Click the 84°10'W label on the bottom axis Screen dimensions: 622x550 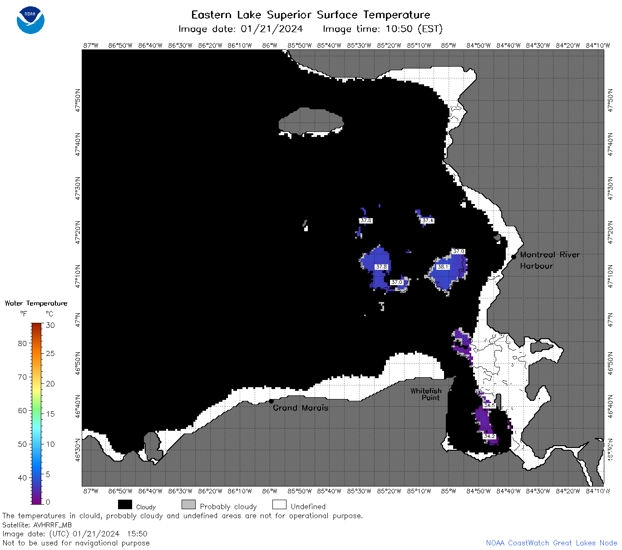pos(598,491)
